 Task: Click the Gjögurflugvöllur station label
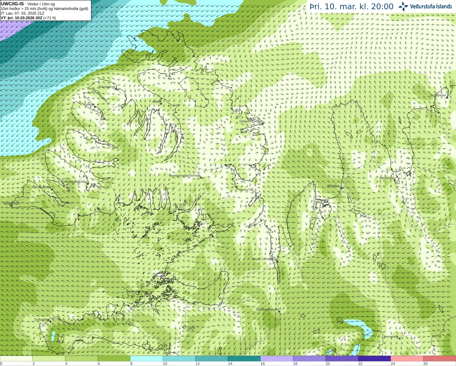251,121
